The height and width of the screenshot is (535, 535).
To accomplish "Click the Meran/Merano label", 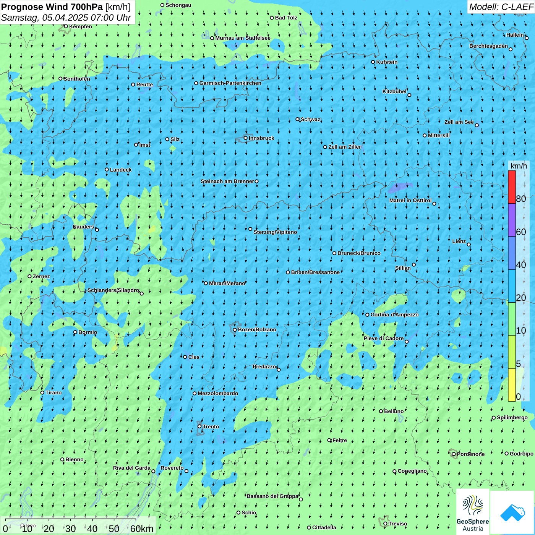I will click(227, 283).
